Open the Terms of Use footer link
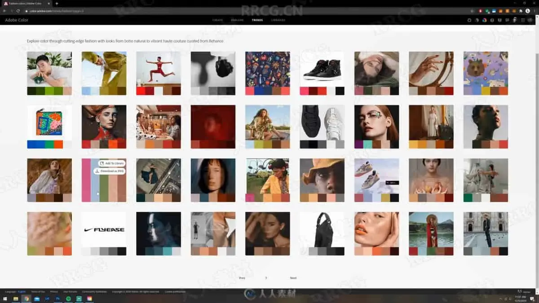Screen dimensions: 539x303 pyautogui.click(x=38, y=292)
